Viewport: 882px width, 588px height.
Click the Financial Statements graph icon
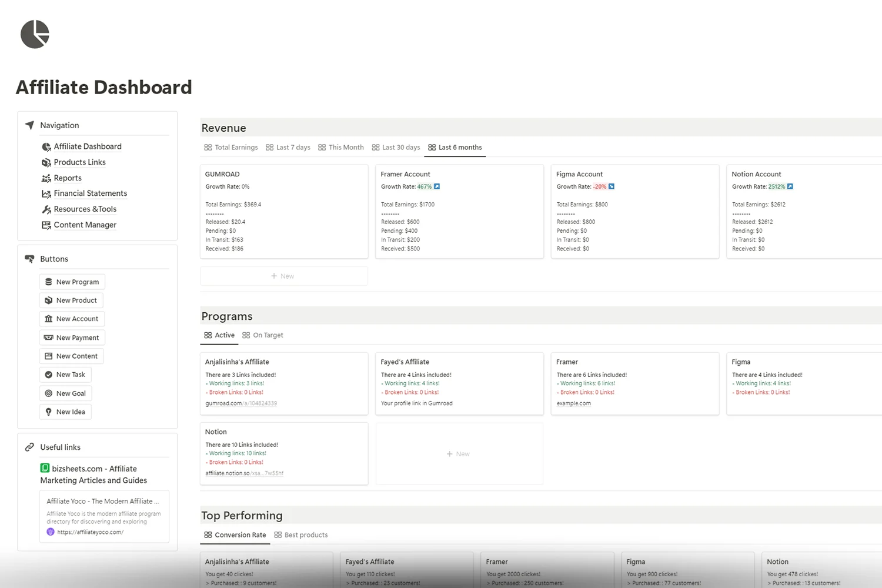46,193
